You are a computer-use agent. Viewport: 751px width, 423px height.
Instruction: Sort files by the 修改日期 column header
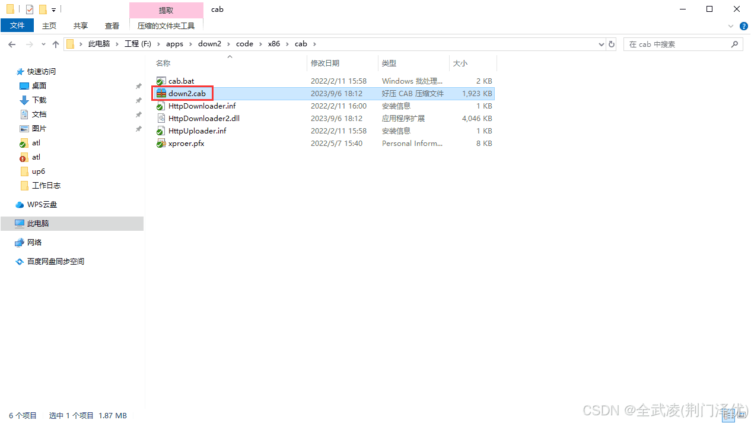(x=325, y=63)
